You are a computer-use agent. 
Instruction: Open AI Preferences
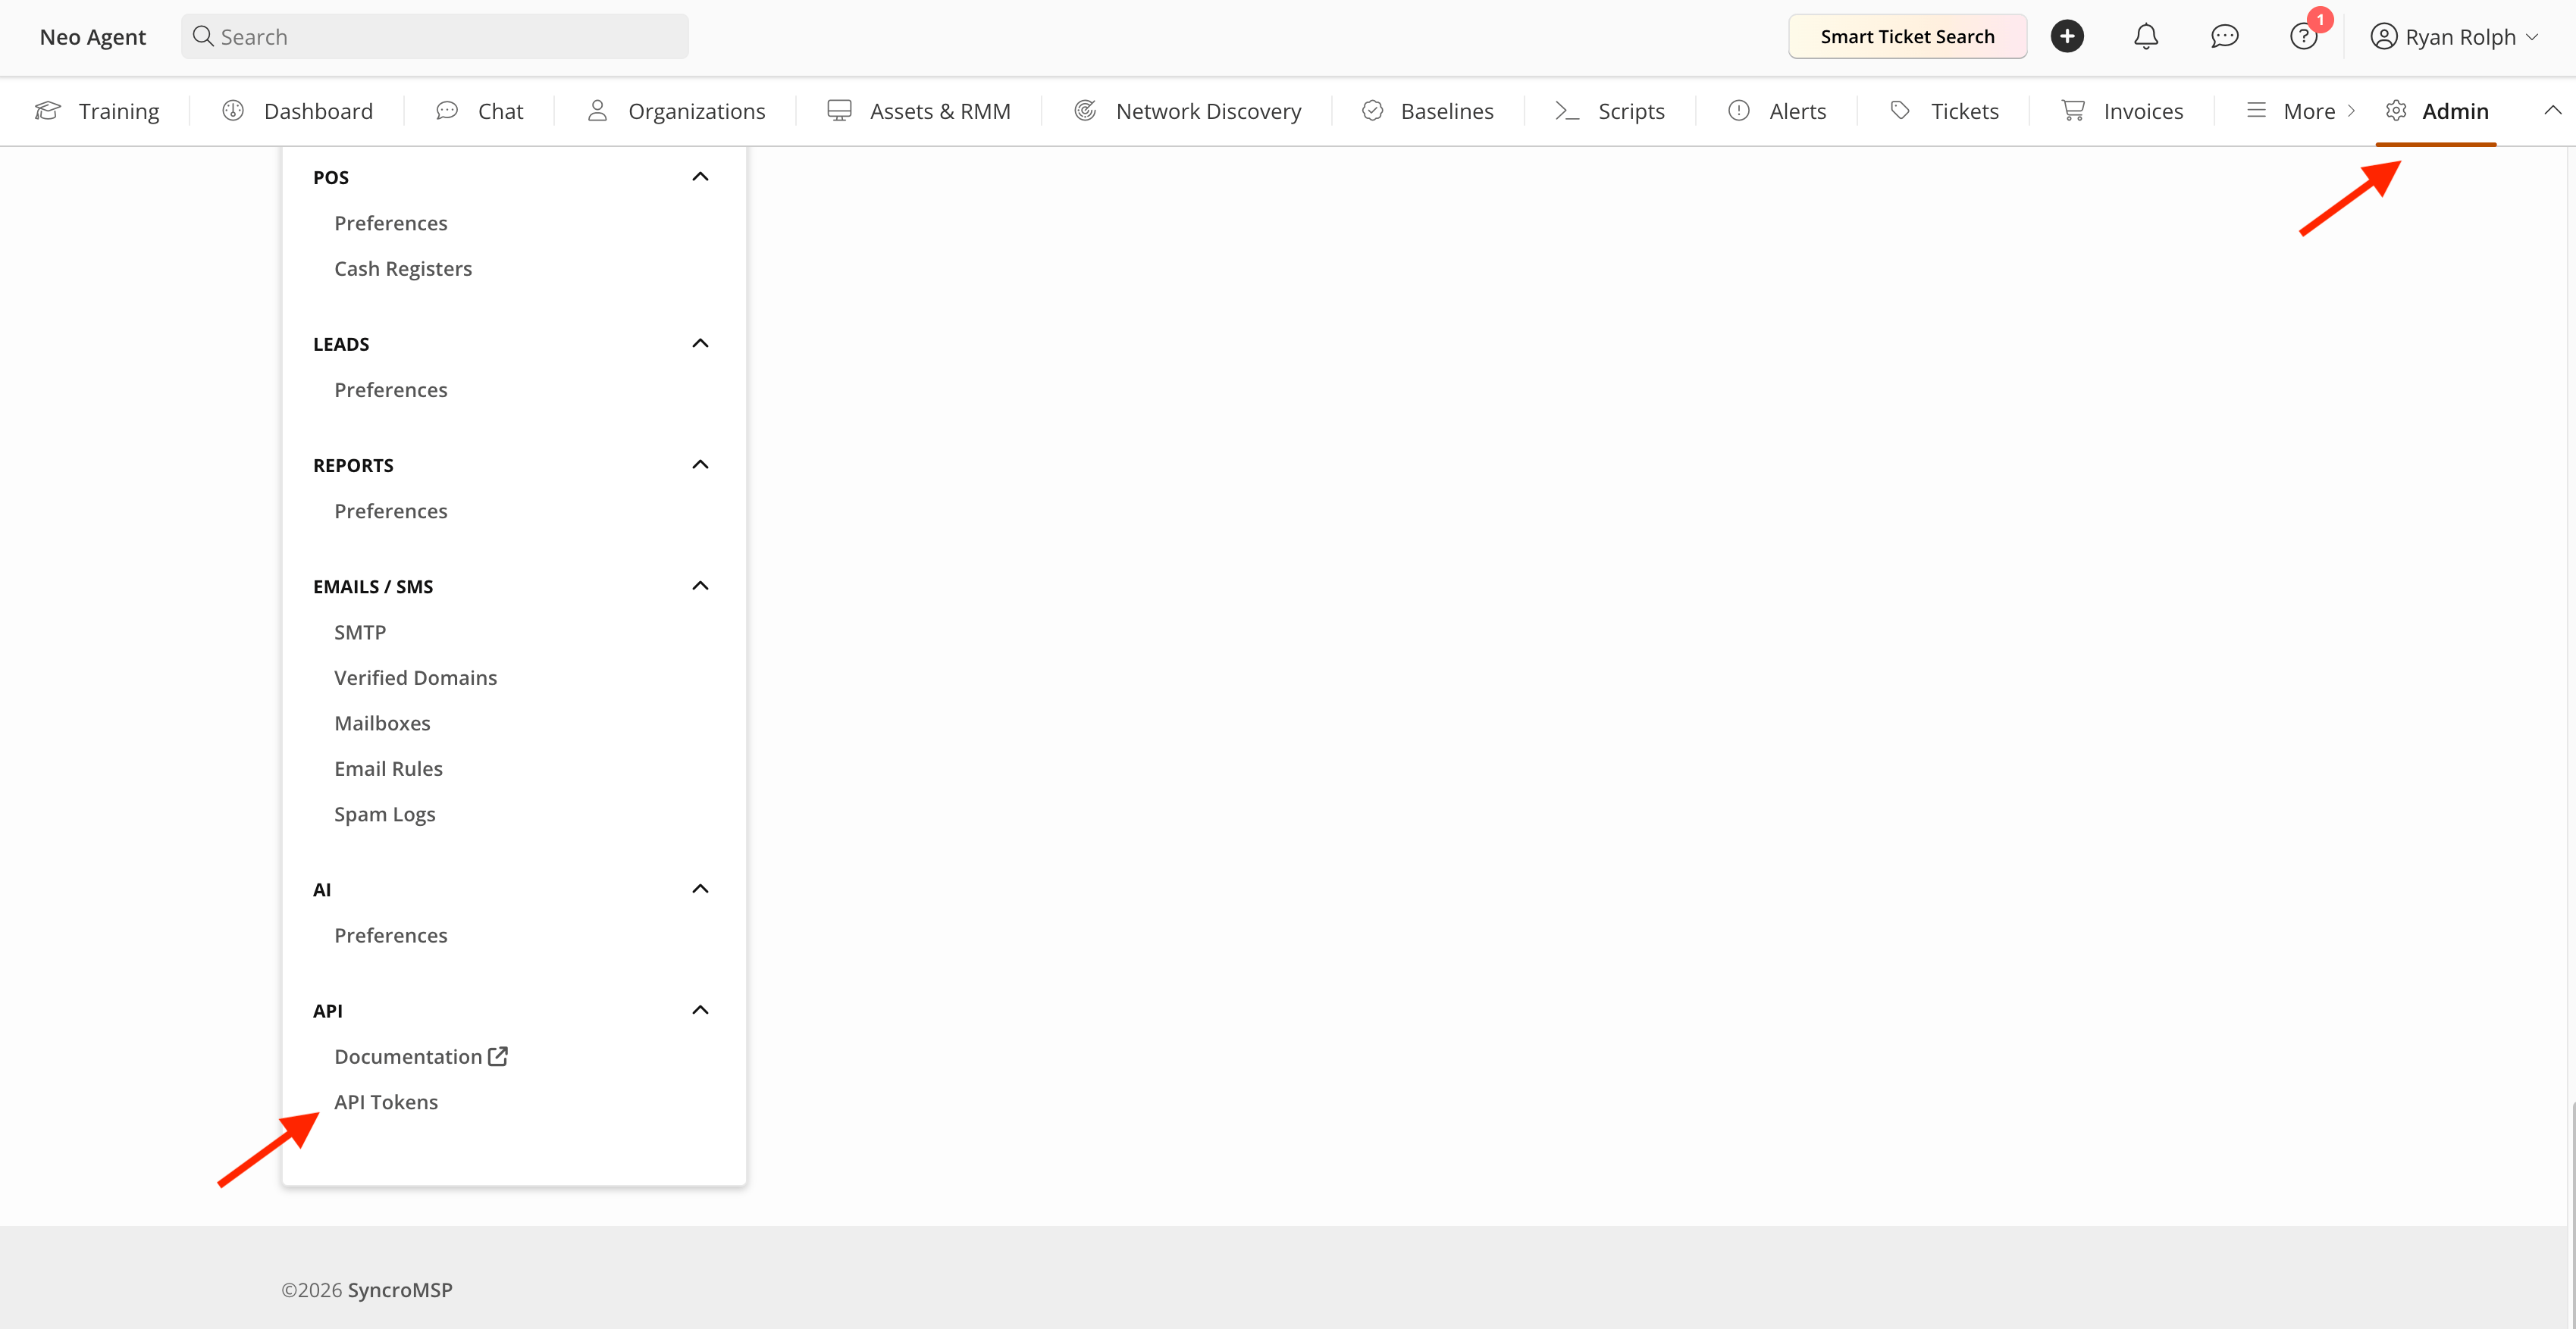[x=391, y=935]
